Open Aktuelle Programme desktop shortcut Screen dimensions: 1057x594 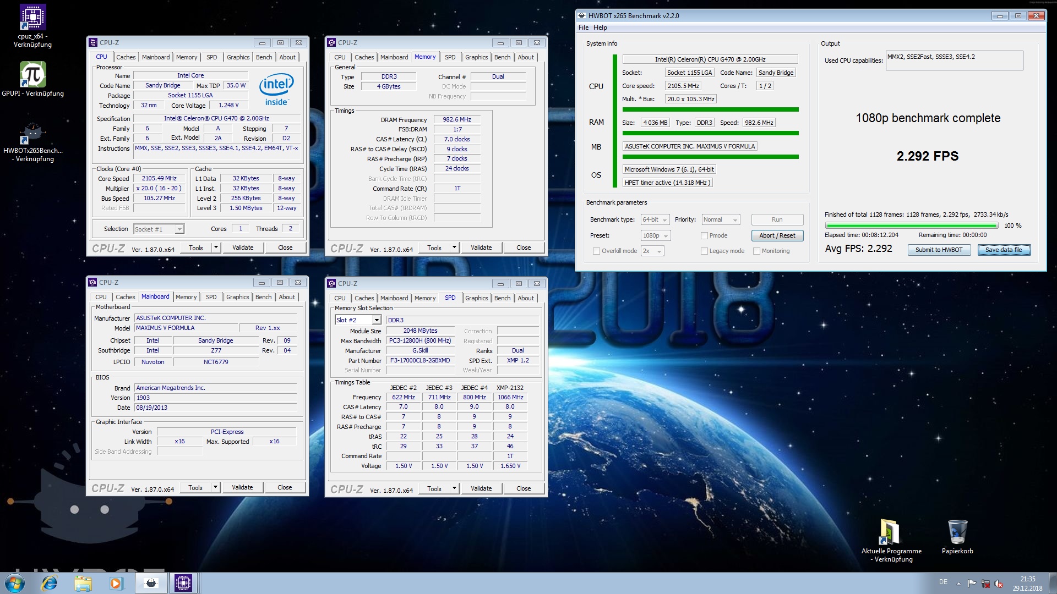pyautogui.click(x=891, y=541)
